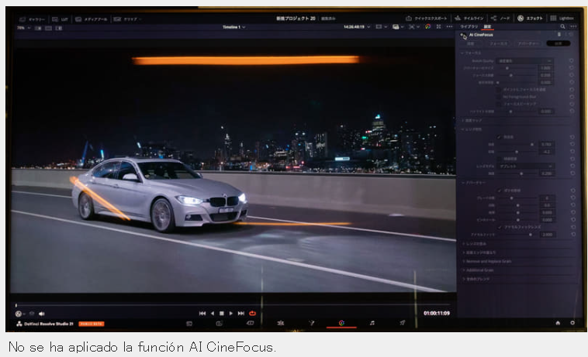Open the Color page icon in bottom bar

[x=341, y=323]
